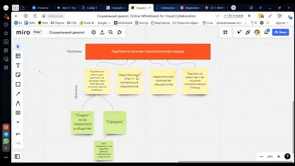Open the browser hamburger menu

pos(260,7)
